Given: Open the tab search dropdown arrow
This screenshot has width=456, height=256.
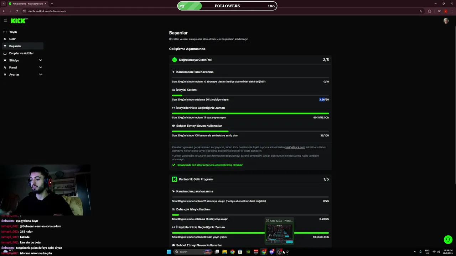Looking at the screenshot, I should (3, 4).
